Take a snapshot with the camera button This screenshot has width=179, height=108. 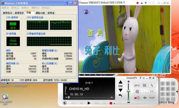click(137, 92)
